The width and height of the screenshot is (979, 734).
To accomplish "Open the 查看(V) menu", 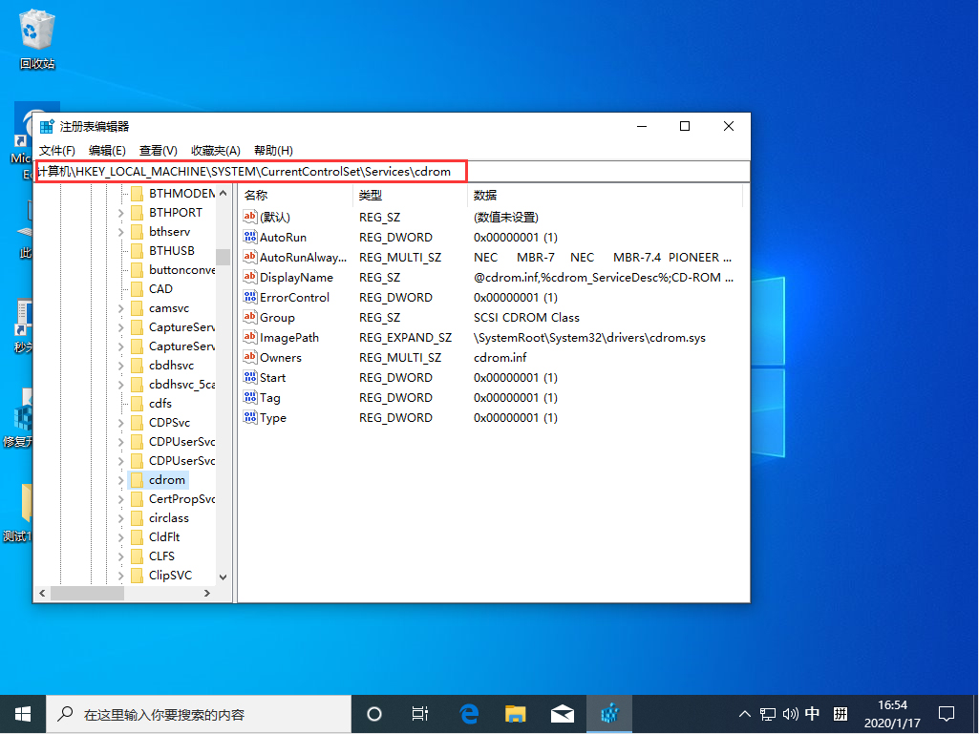I will pos(158,150).
